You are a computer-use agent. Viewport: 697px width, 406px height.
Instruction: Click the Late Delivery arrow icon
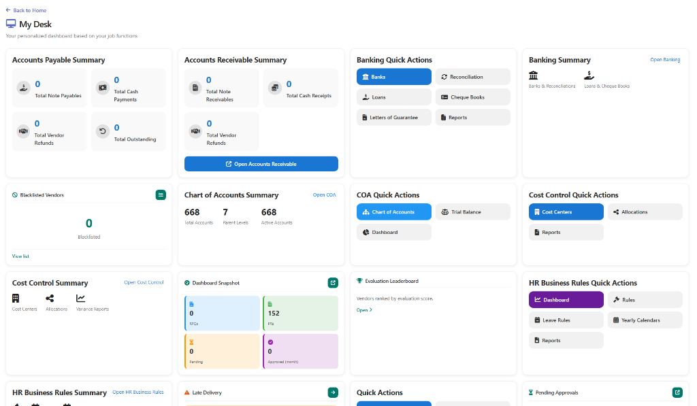click(333, 392)
